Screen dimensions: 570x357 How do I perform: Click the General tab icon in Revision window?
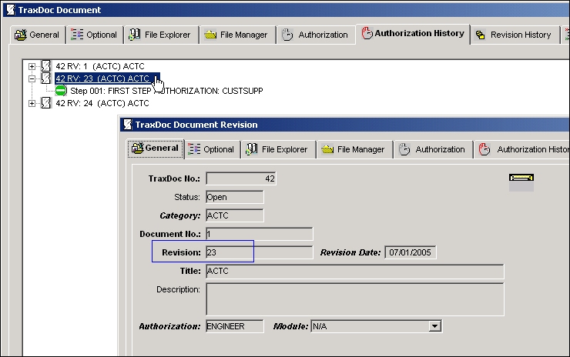tap(137, 148)
